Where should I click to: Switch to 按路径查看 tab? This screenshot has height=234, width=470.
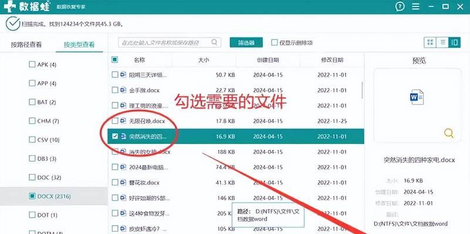(x=26, y=45)
